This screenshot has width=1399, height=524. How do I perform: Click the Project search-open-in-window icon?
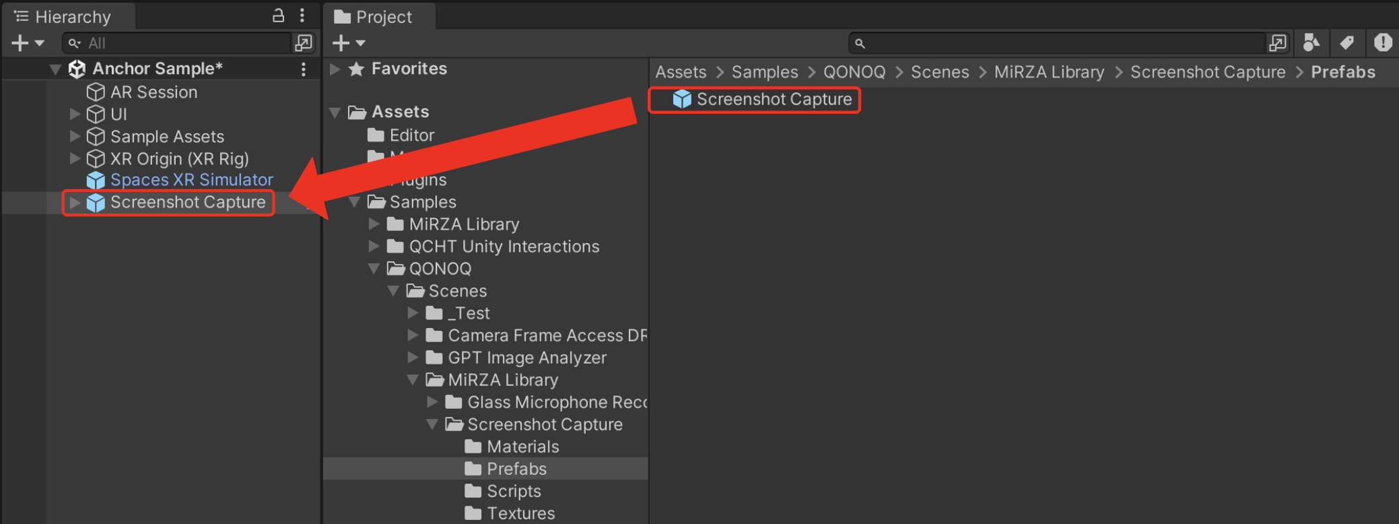point(1277,43)
